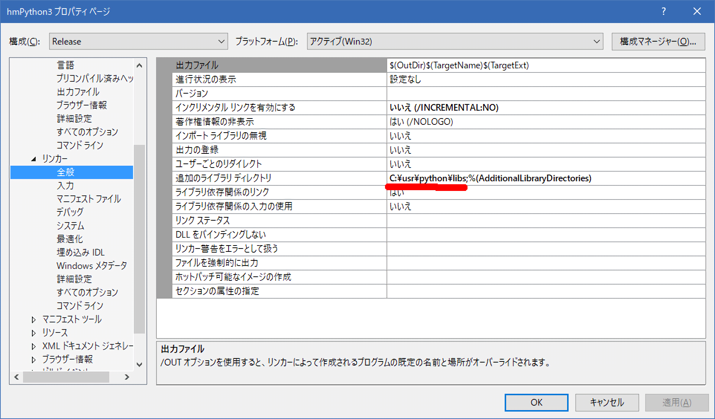This screenshot has height=419, width=715.
Task: Select the インクリメンタル リンクを有効にする property row
Action: point(236,108)
